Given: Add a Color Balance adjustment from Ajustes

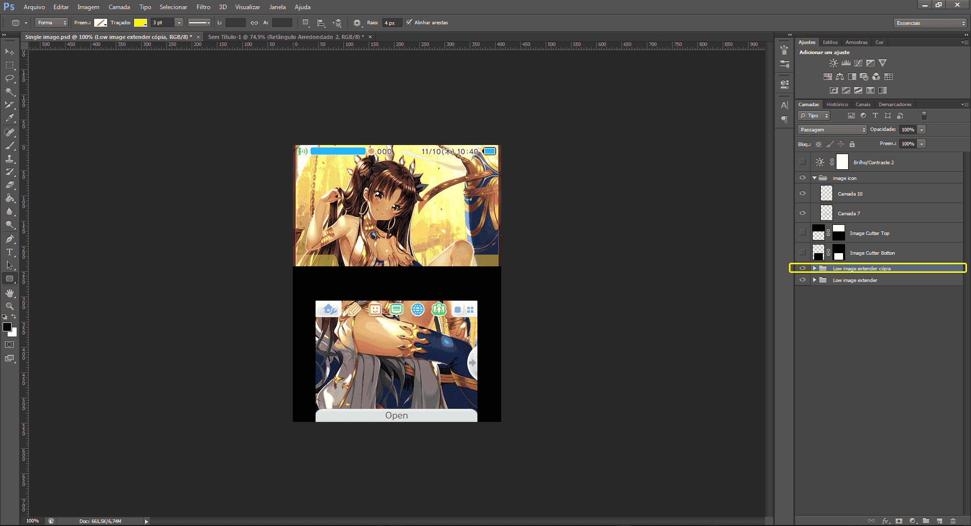Looking at the screenshot, I should [840, 77].
